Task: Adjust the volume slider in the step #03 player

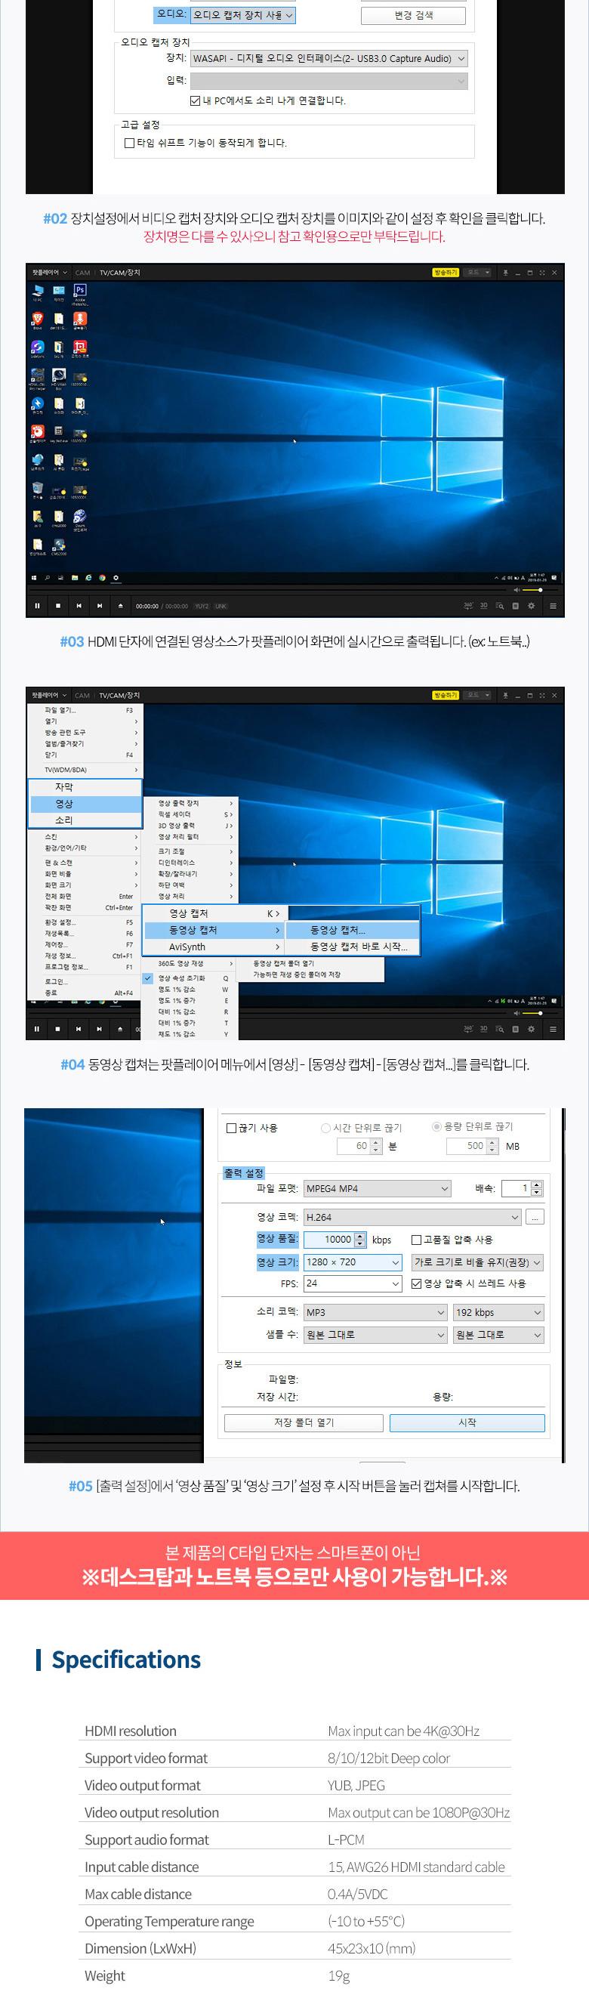Action: click(532, 590)
